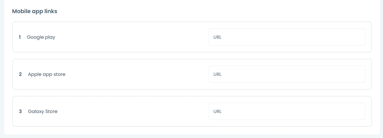The width and height of the screenshot is (383, 138).
Task: Click the word "Store" in Galaxy Store
Action: click(51, 111)
